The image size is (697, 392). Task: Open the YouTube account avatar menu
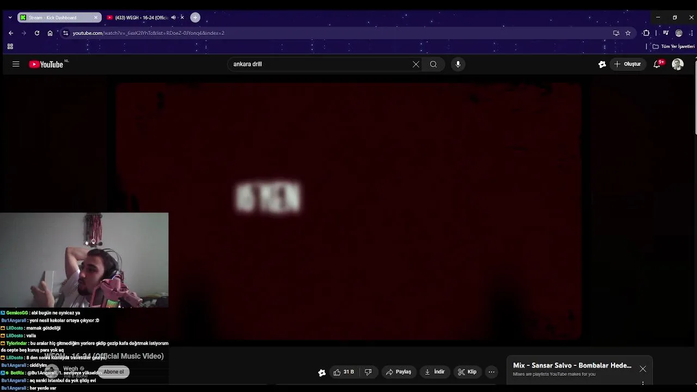[677, 64]
